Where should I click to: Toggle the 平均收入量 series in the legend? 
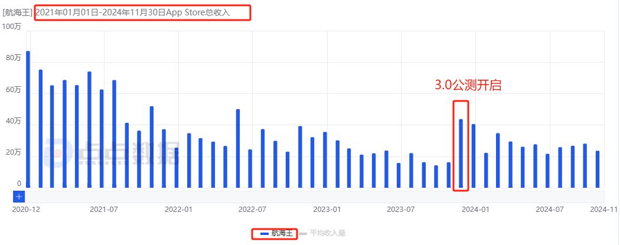click(322, 234)
